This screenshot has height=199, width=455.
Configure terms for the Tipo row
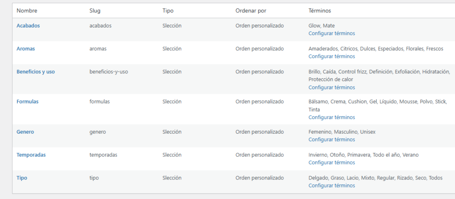(x=331, y=186)
